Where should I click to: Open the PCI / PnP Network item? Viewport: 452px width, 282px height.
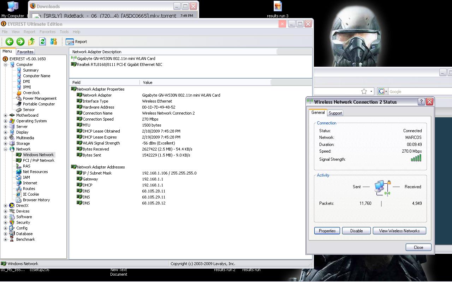pyautogui.click(x=38, y=160)
